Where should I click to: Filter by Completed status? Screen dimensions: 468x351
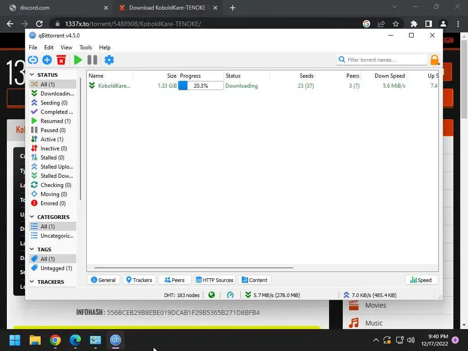pyautogui.click(x=53, y=112)
